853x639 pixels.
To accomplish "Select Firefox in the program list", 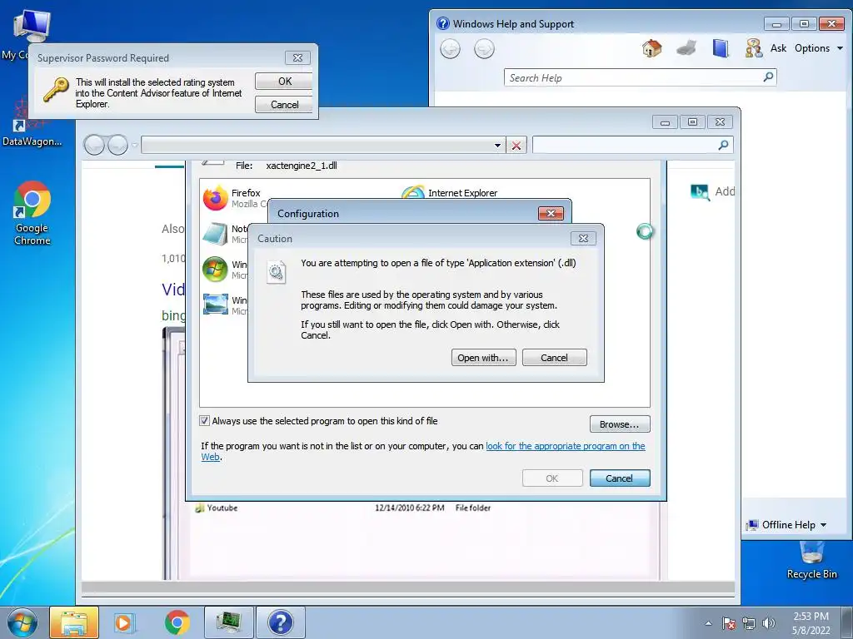I will point(233,198).
